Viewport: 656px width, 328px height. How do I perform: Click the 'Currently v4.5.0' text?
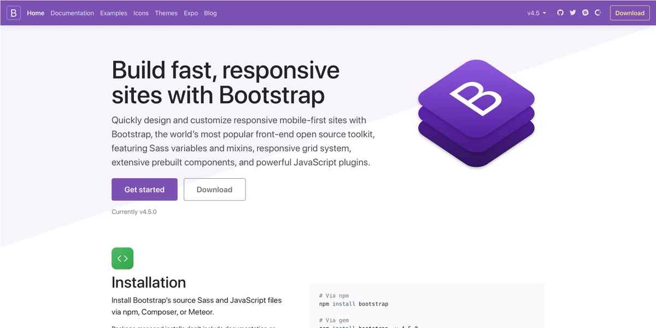(x=134, y=212)
